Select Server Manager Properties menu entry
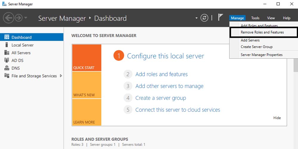This screenshot has width=298, height=149. (x=261, y=55)
